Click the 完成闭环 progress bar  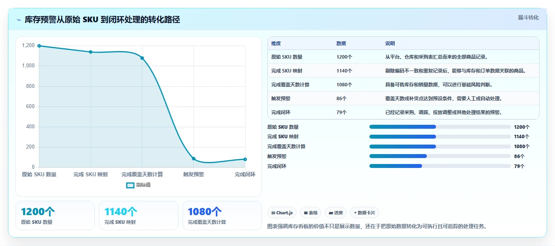point(440,166)
